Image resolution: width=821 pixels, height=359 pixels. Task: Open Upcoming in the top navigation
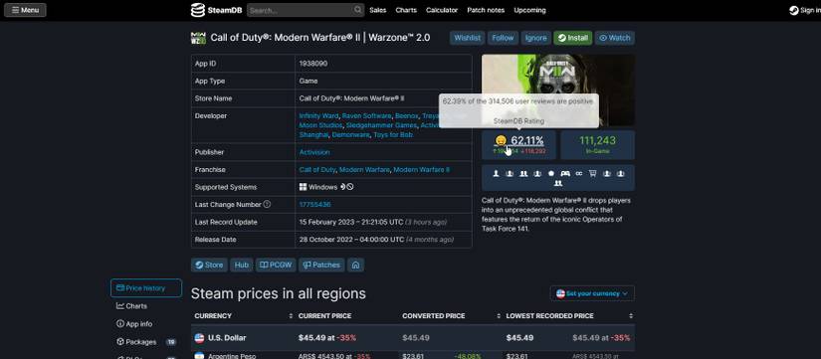(x=529, y=10)
